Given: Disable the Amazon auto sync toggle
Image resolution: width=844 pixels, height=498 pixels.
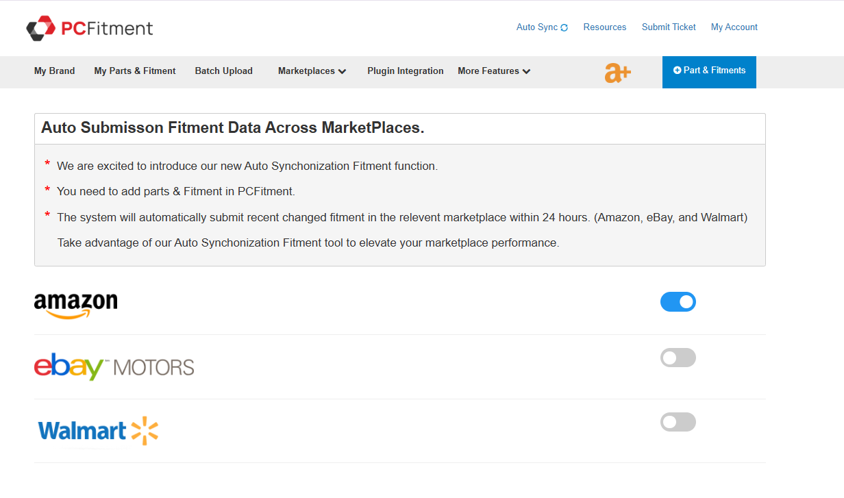Looking at the screenshot, I should pos(678,302).
